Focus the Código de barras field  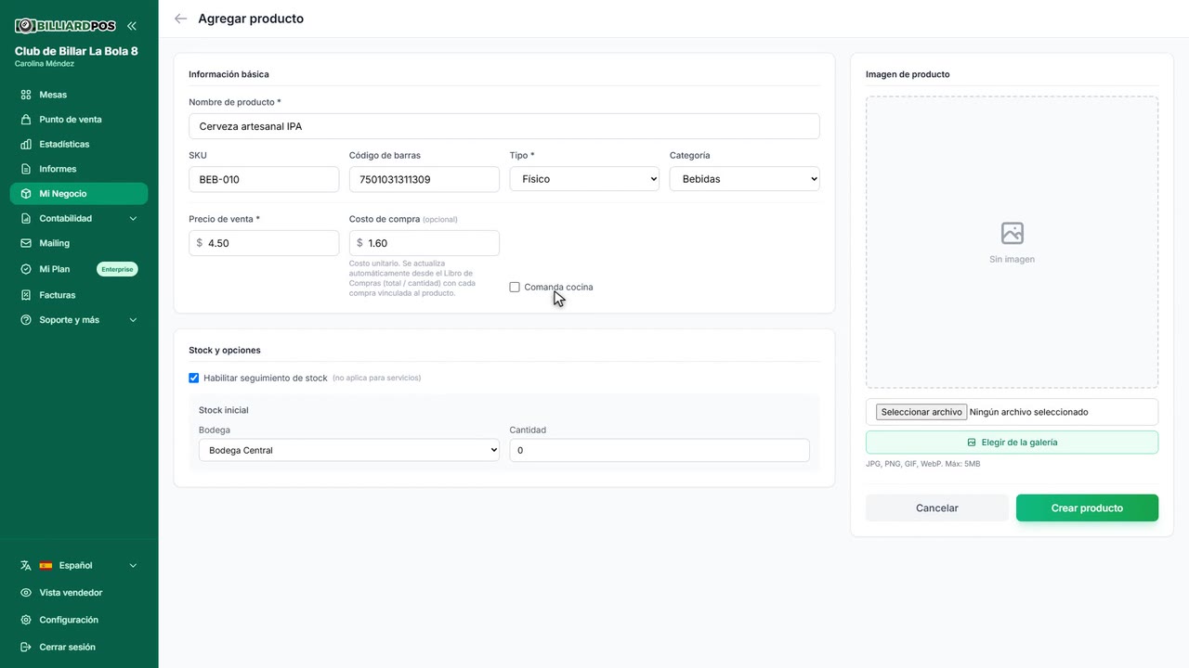[425, 179]
